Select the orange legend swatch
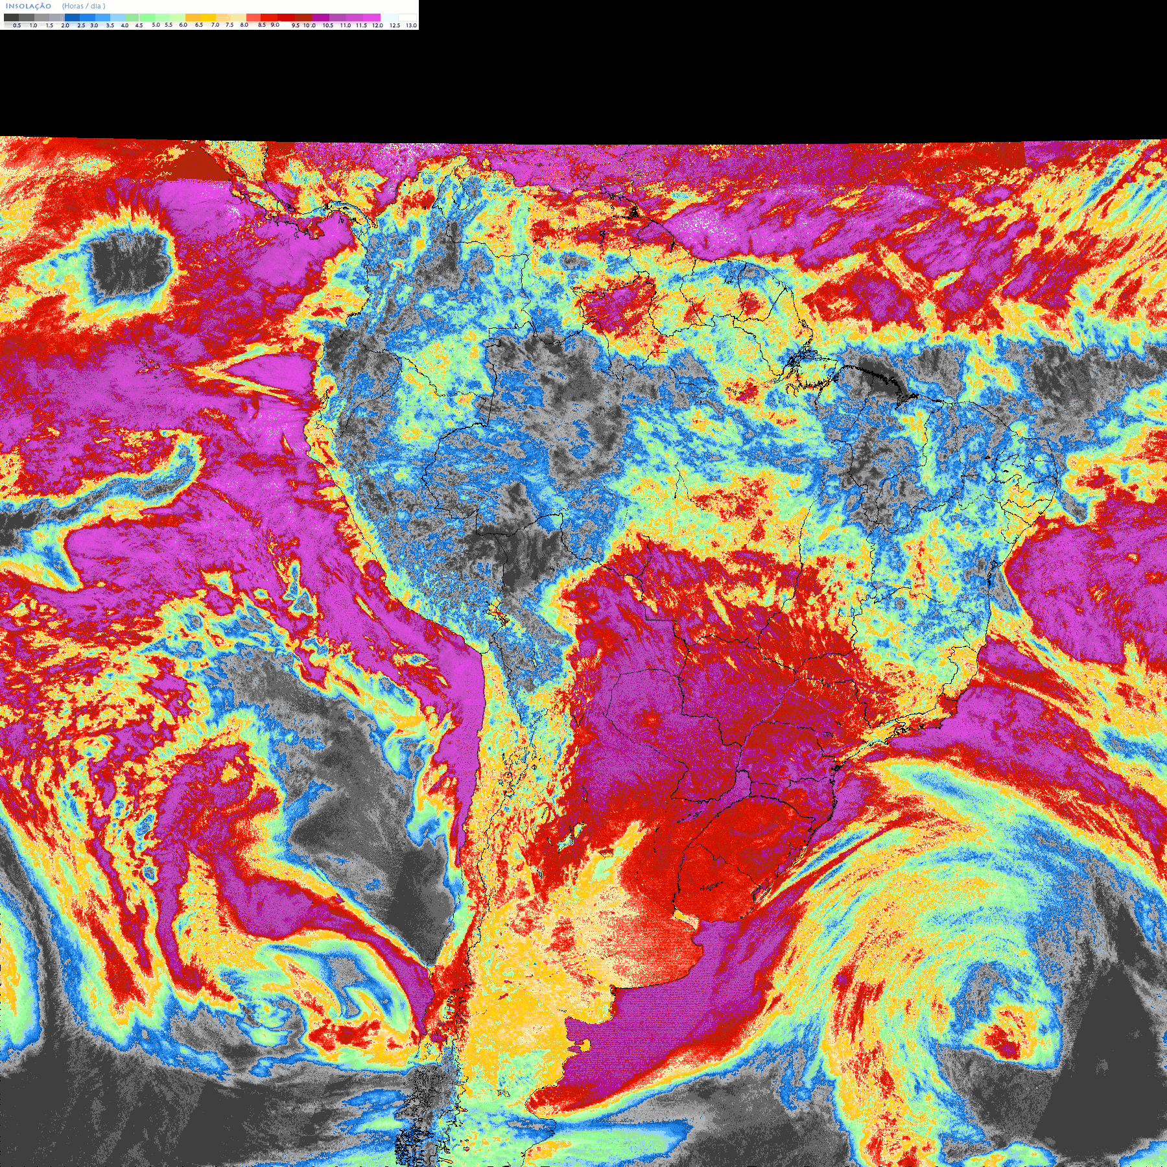The width and height of the screenshot is (1167, 1167). [x=193, y=18]
